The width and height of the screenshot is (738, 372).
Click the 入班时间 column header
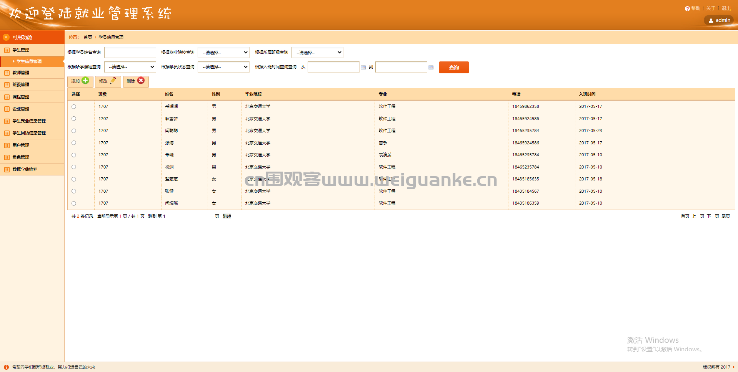[x=587, y=94]
